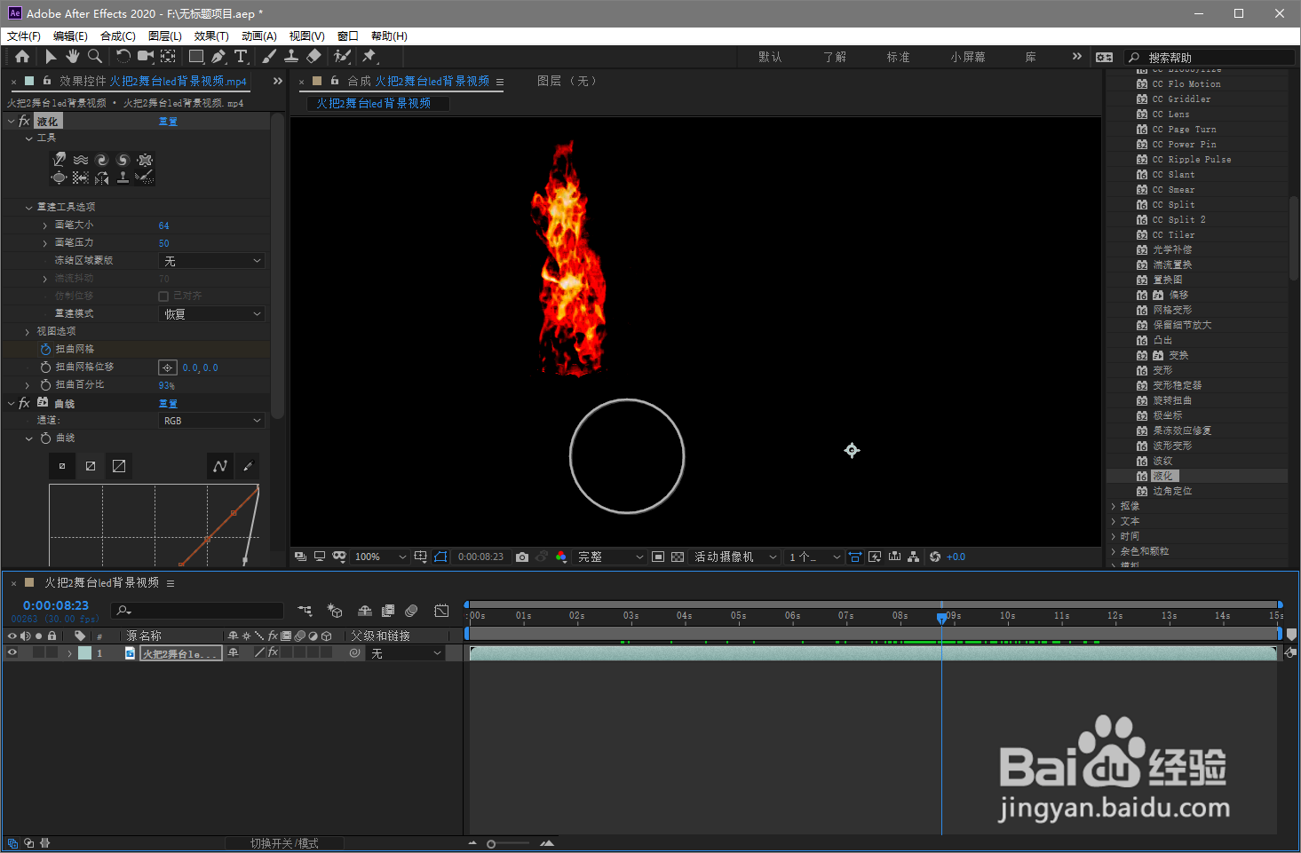
Task: Click the layer label color swatch
Action: pyautogui.click(x=84, y=652)
